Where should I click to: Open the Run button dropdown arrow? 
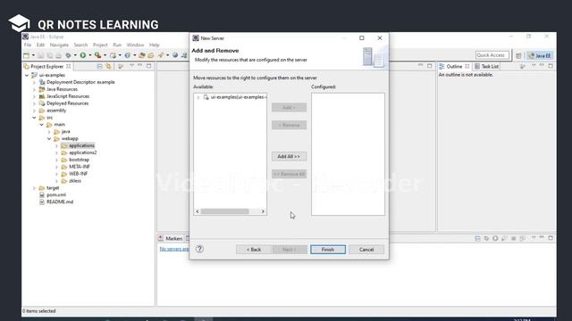[90, 55]
